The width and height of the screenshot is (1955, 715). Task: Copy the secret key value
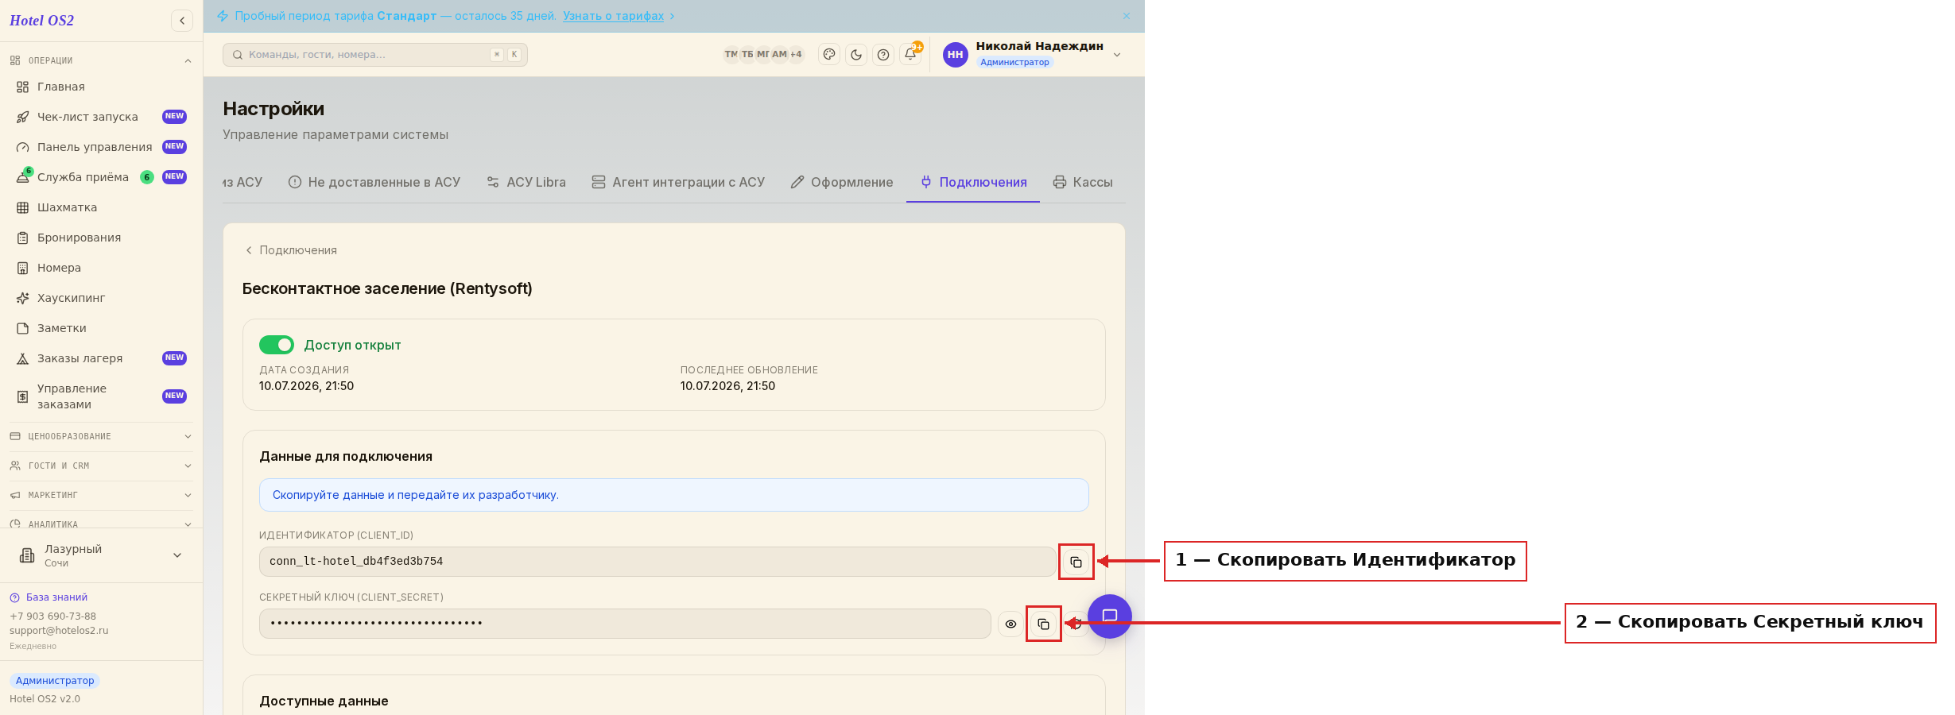[x=1043, y=624]
